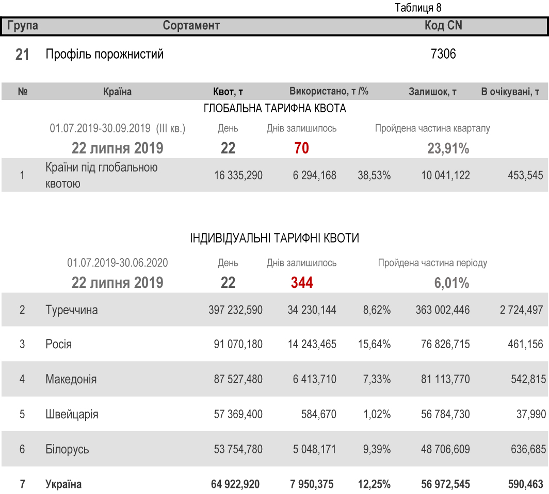Click the bold "Україна" row label
The height and width of the screenshot is (494, 549).
tap(63, 484)
